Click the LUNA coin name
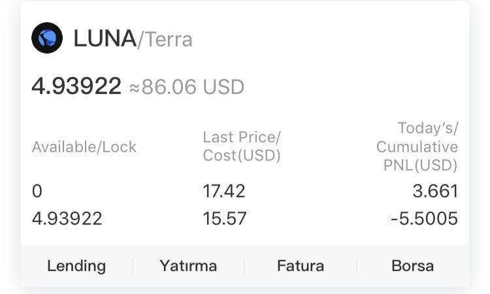 coord(105,39)
